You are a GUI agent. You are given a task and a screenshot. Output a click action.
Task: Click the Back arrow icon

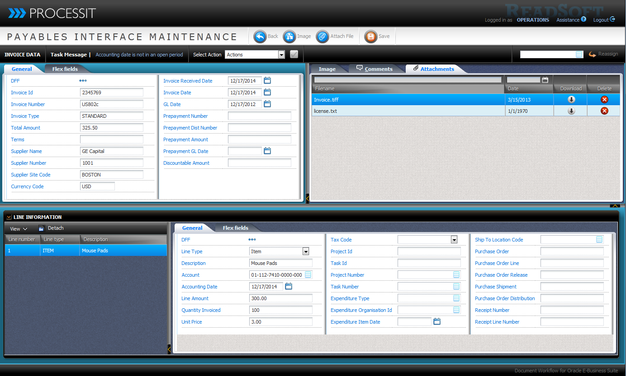pyautogui.click(x=260, y=37)
